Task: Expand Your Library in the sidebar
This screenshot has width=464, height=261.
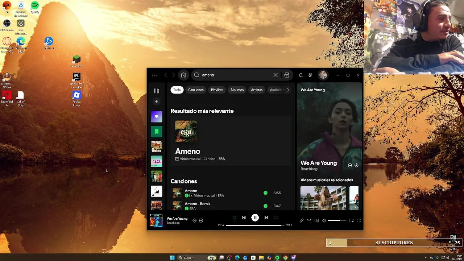Action: pos(157,91)
